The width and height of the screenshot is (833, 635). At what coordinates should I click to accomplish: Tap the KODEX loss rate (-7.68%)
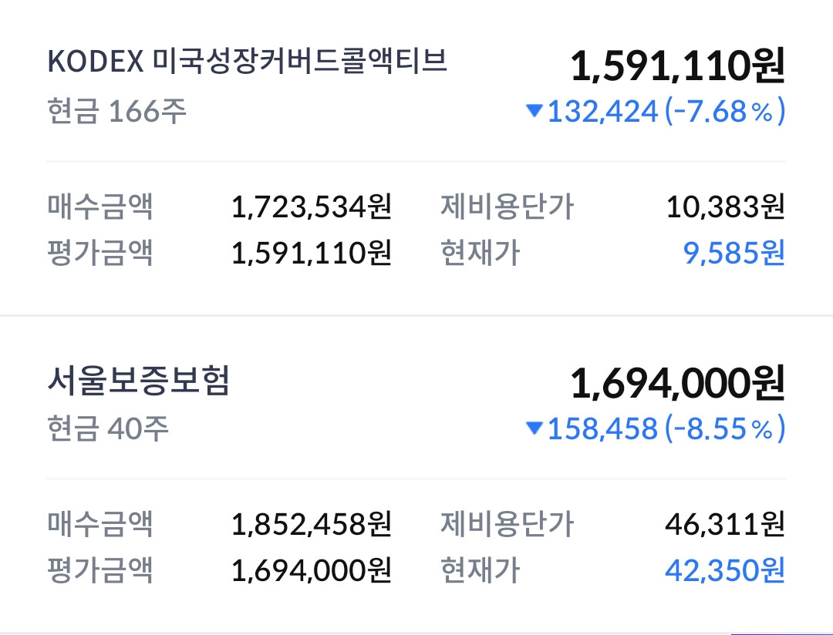(x=724, y=112)
